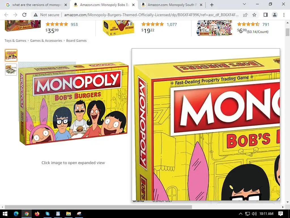
Task: Open the Games & Accessories breadcrumb
Action: (x=46, y=41)
